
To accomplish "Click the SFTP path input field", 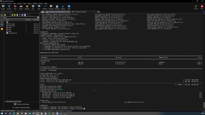I will coord(20,17).
